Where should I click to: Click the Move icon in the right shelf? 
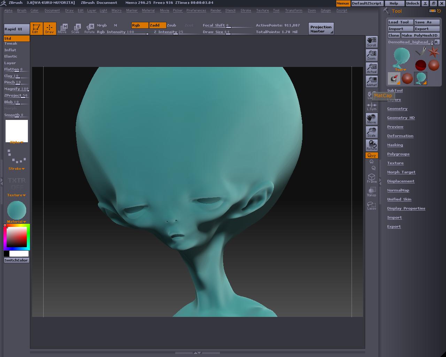pyautogui.click(x=371, y=119)
